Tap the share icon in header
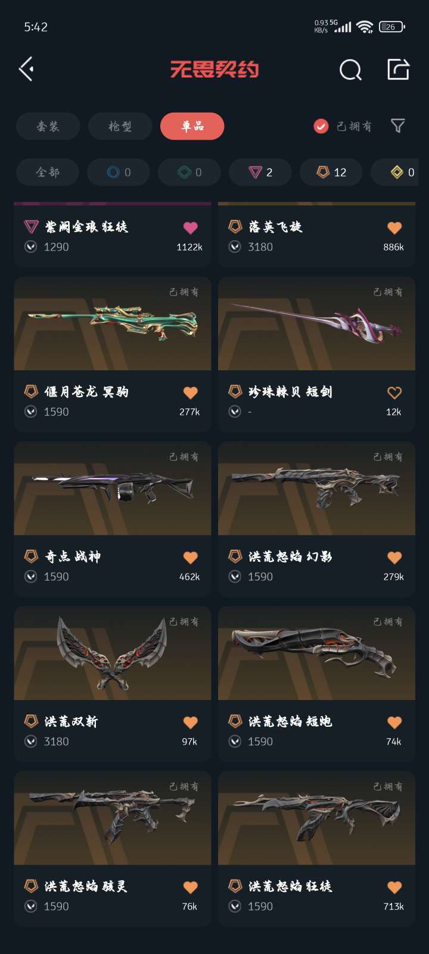429x954 pixels. click(x=398, y=69)
